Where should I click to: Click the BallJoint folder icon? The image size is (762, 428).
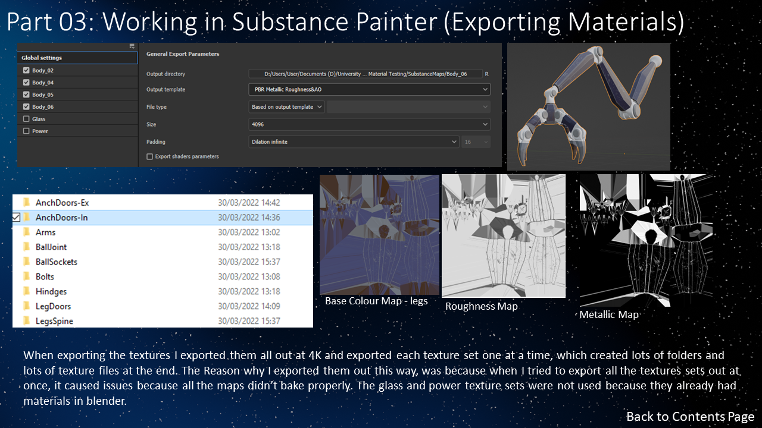(x=26, y=247)
